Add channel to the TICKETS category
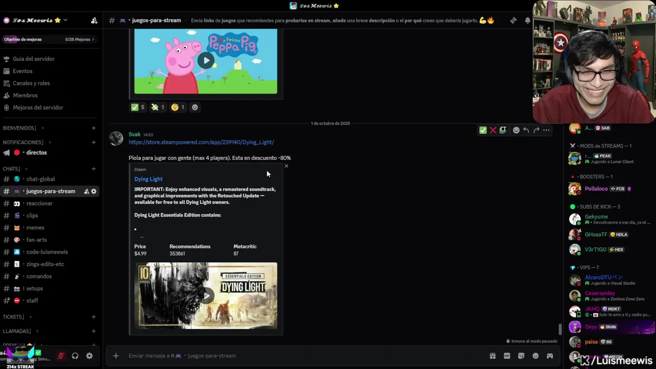Screen dimensions: 656x369 [x=94, y=317]
